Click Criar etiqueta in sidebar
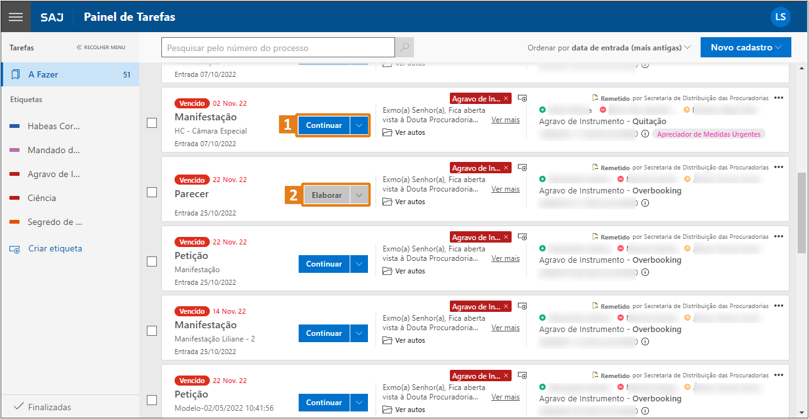The image size is (809, 419). [x=55, y=249]
